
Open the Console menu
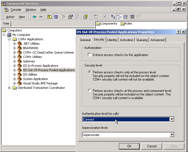click(x=16, y=10)
